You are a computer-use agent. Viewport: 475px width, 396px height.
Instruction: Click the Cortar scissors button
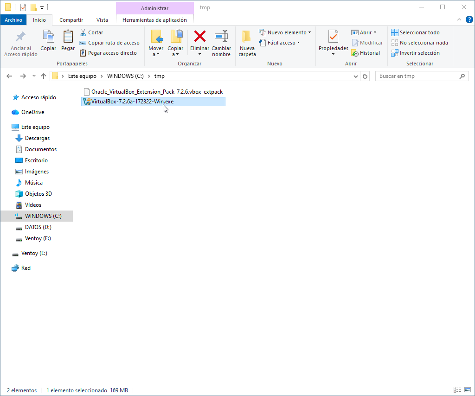point(92,32)
